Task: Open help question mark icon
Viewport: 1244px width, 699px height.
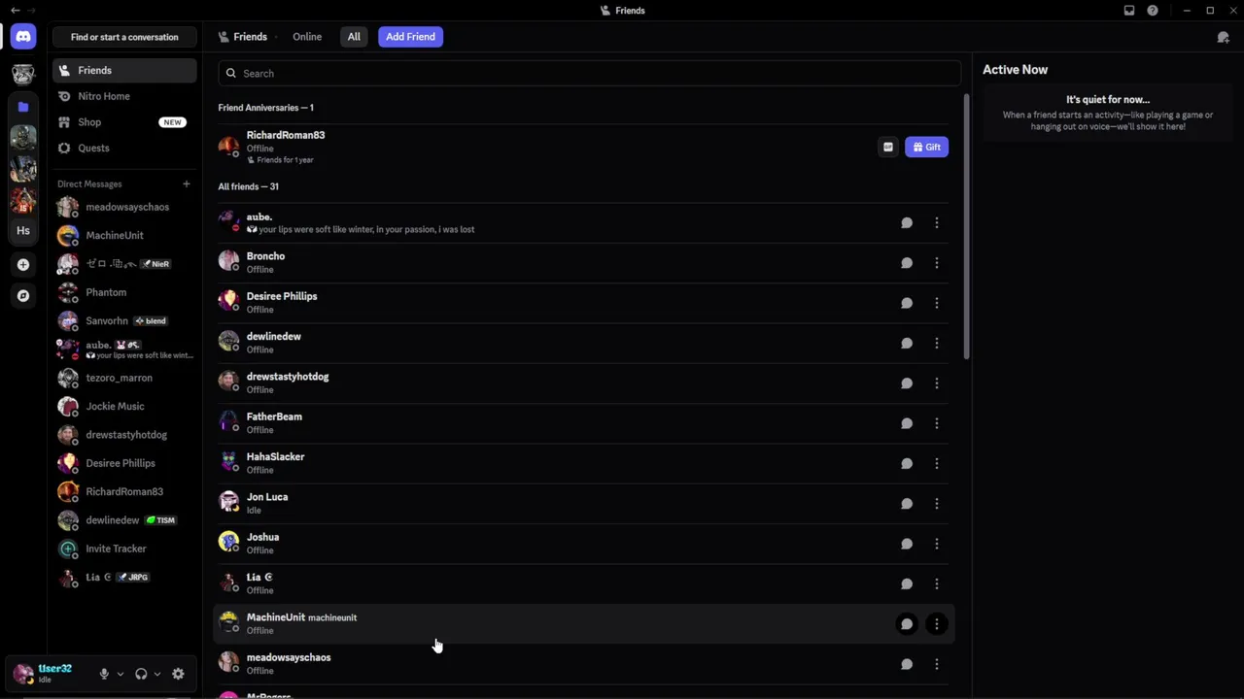Action: pyautogui.click(x=1152, y=11)
